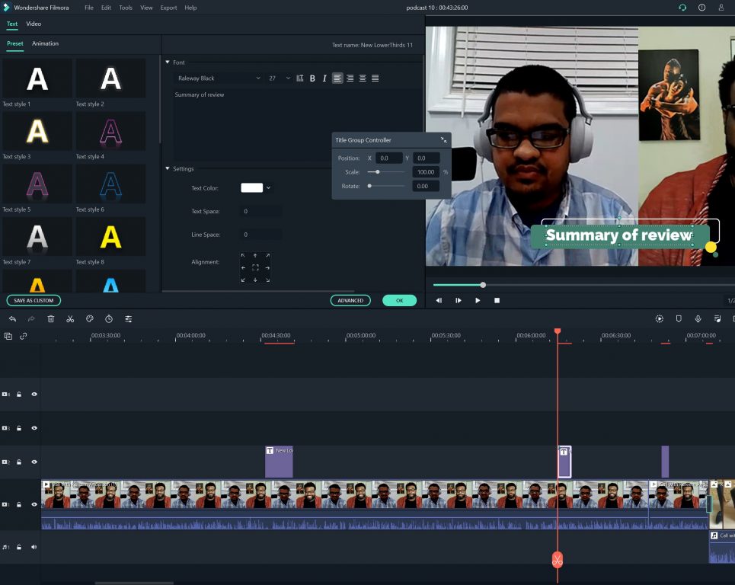The width and height of the screenshot is (735, 585).
Task: Set alignment to center position
Action: point(255,267)
